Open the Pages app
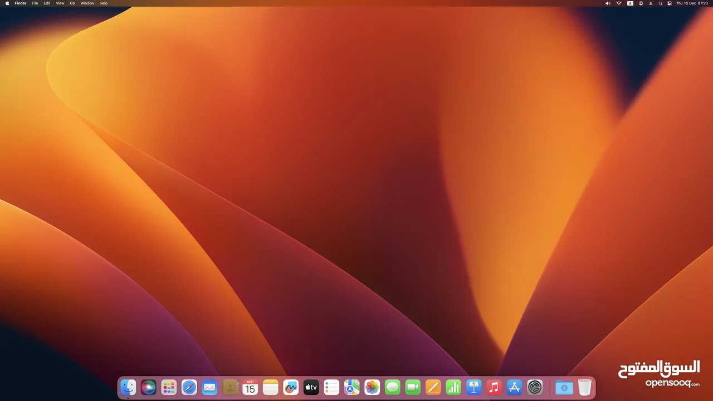Screen dimensions: 713x401 click(433, 387)
